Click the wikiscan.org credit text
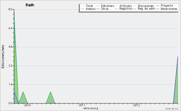Viewport: 181px width, 111px height. 91,108
